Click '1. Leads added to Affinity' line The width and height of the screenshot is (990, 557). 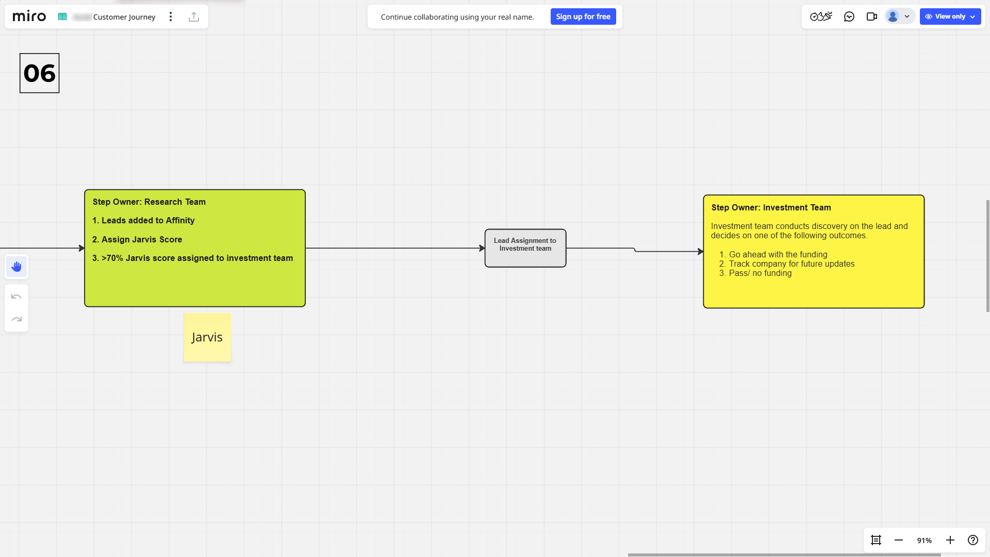(143, 220)
